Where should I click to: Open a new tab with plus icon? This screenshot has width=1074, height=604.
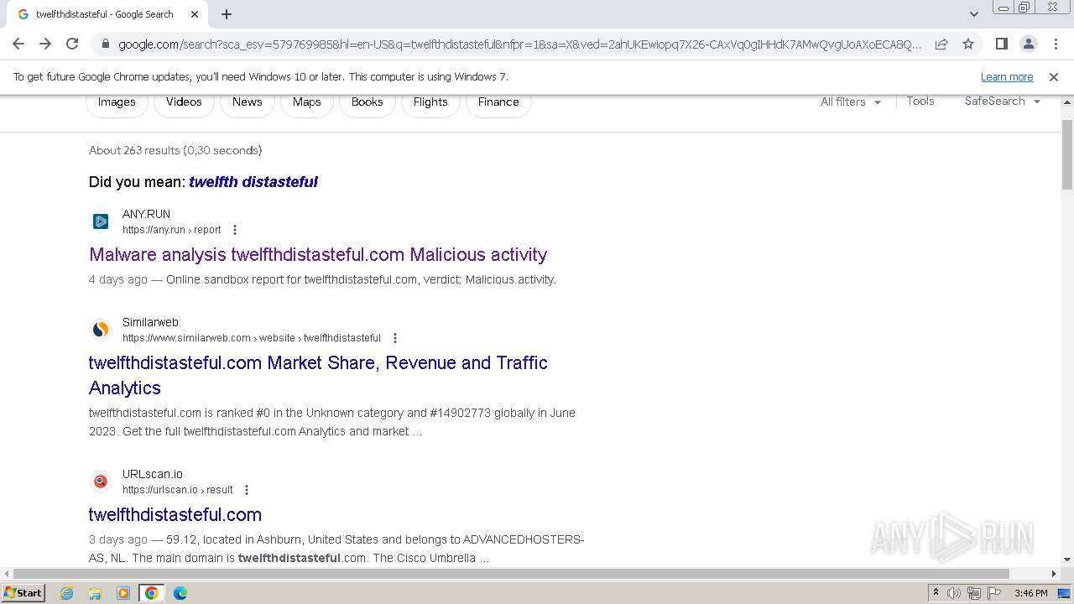coord(227,14)
